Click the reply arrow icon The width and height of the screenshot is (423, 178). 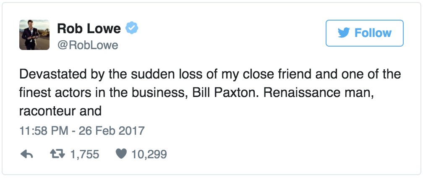tap(27, 154)
